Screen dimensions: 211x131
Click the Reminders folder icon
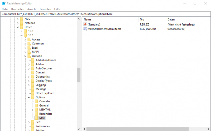point(36,114)
